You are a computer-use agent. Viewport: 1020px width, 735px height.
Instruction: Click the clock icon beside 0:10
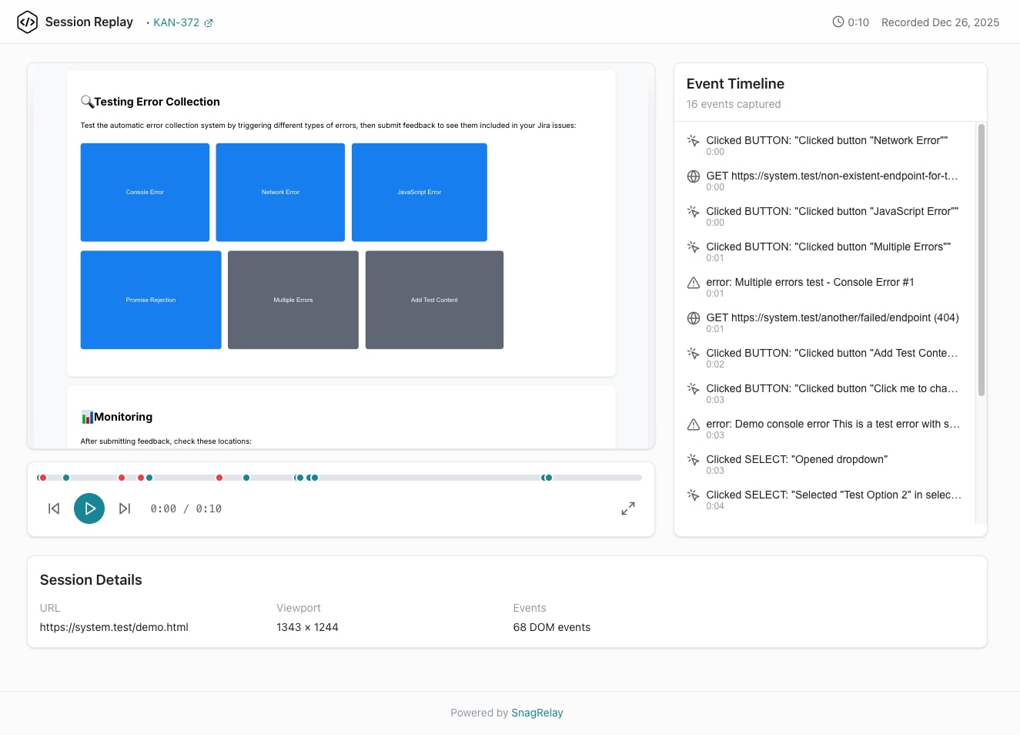[x=838, y=22]
